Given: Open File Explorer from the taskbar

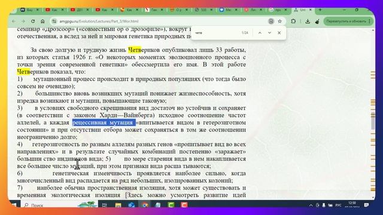Looking at the screenshot, I should tap(118, 205).
